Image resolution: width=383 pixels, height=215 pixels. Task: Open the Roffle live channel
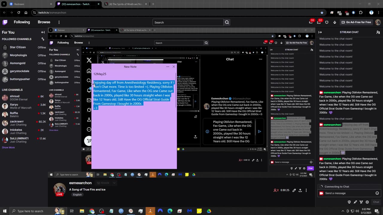24,115
